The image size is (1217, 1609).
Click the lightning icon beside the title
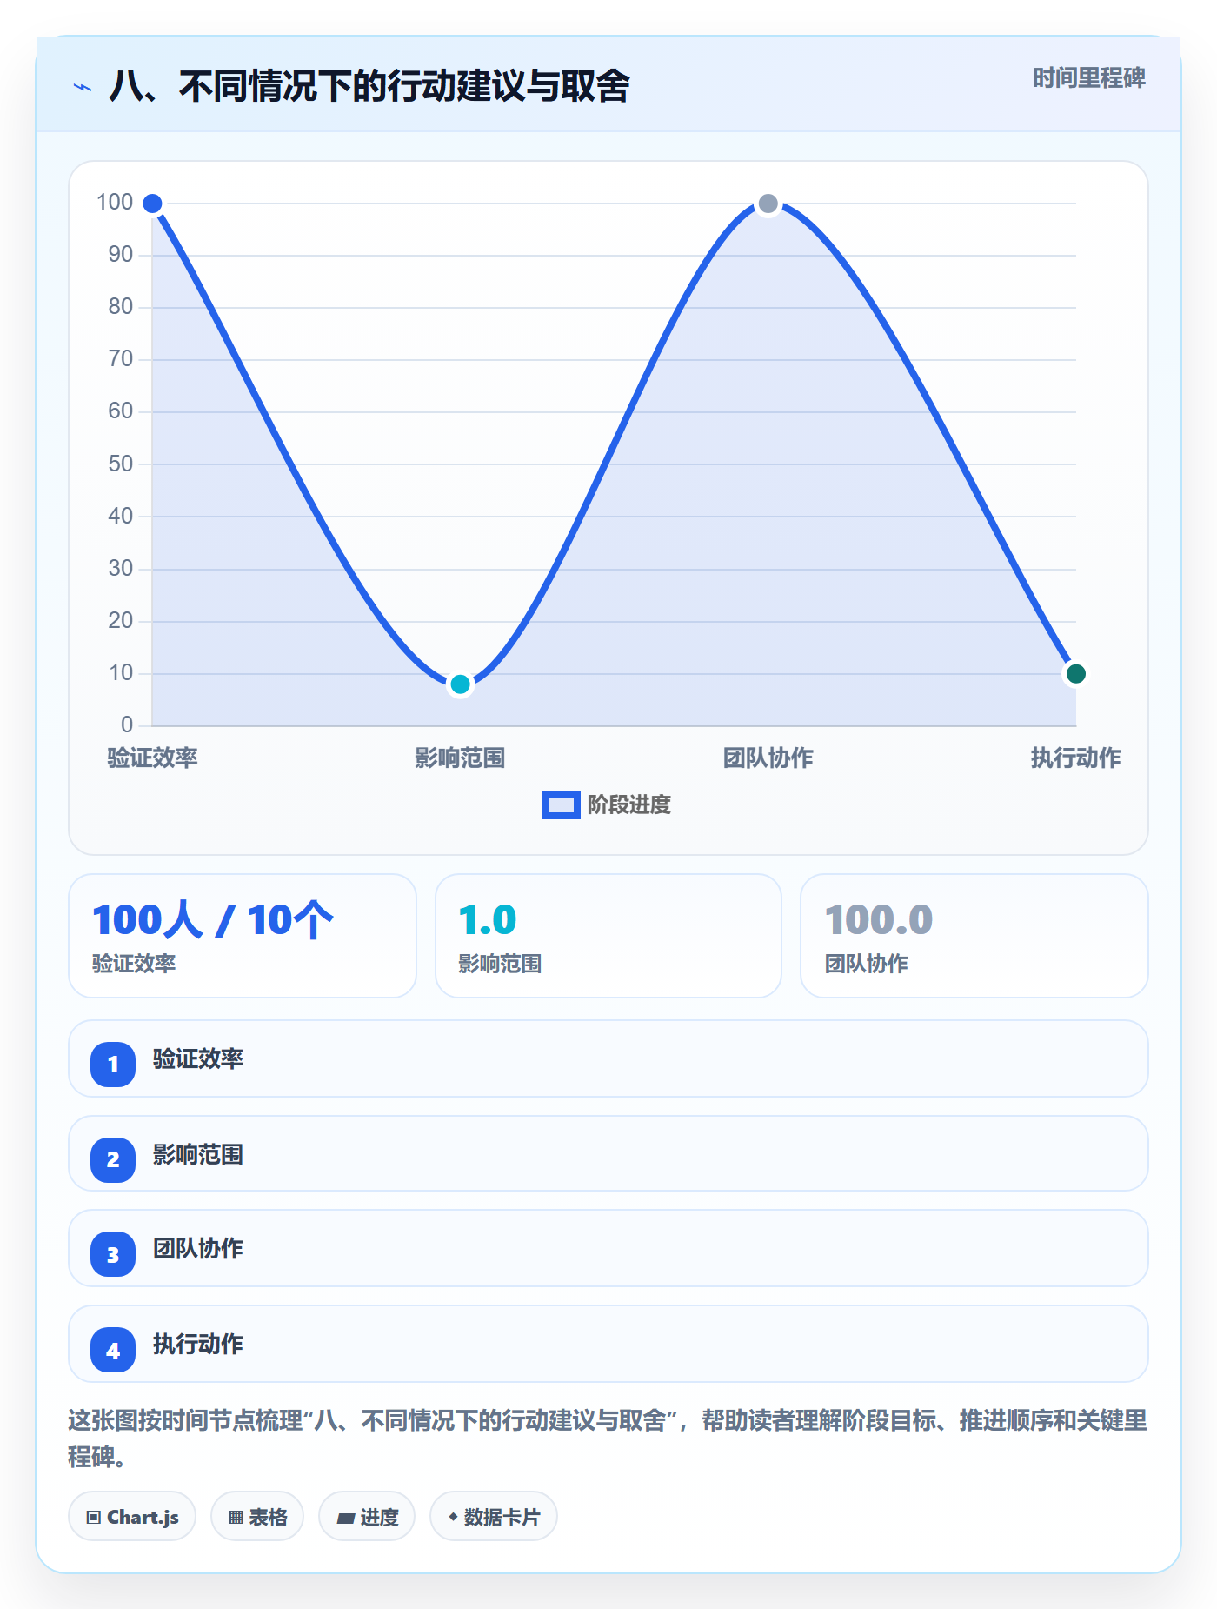click(83, 87)
